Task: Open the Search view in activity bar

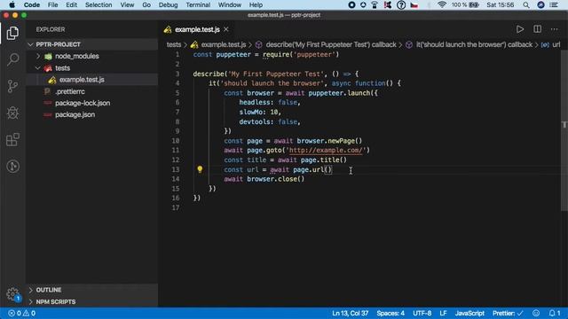Action: point(12,59)
